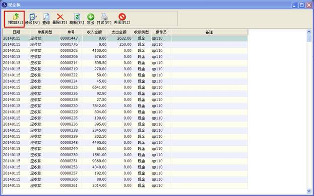
Task: Select row with income 6541.00
Action: [x=125, y=87]
